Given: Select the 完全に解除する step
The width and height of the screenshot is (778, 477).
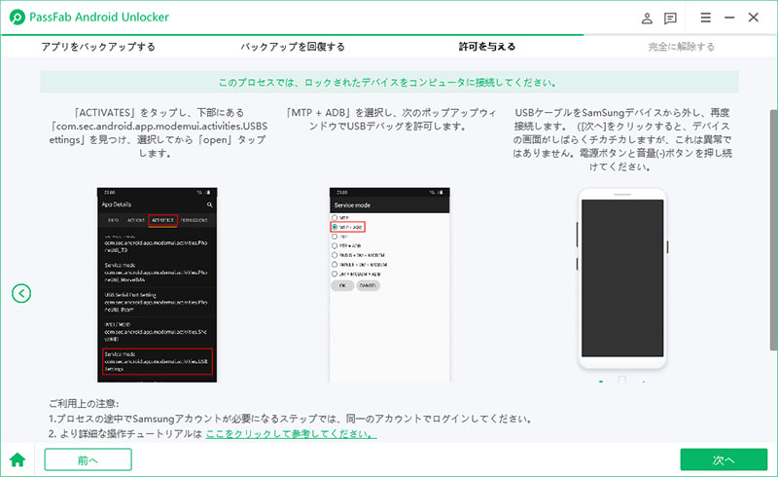Looking at the screenshot, I should click(x=682, y=47).
